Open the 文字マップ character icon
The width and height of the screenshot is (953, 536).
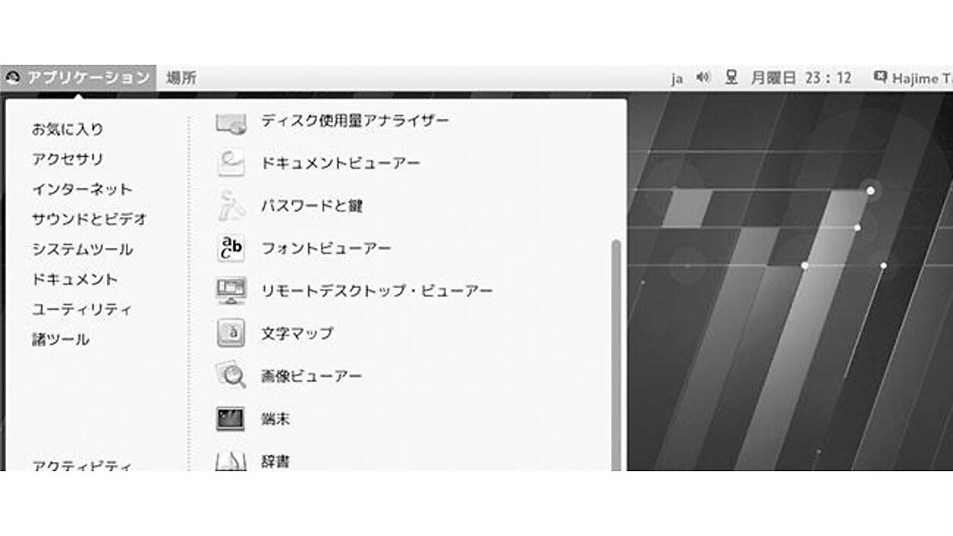pyautogui.click(x=231, y=334)
